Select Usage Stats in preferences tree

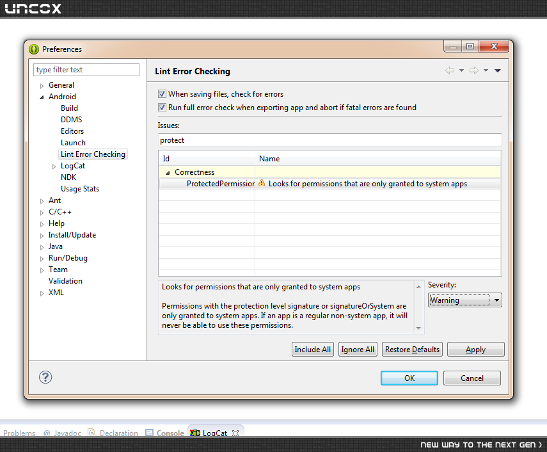pos(80,189)
